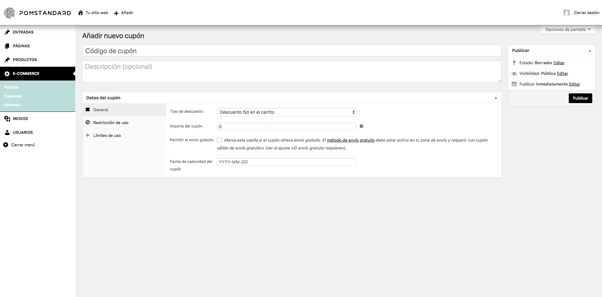Screen dimensions: 602x297
Task: Click the home icon beside Tu sitio web
Action: click(81, 13)
